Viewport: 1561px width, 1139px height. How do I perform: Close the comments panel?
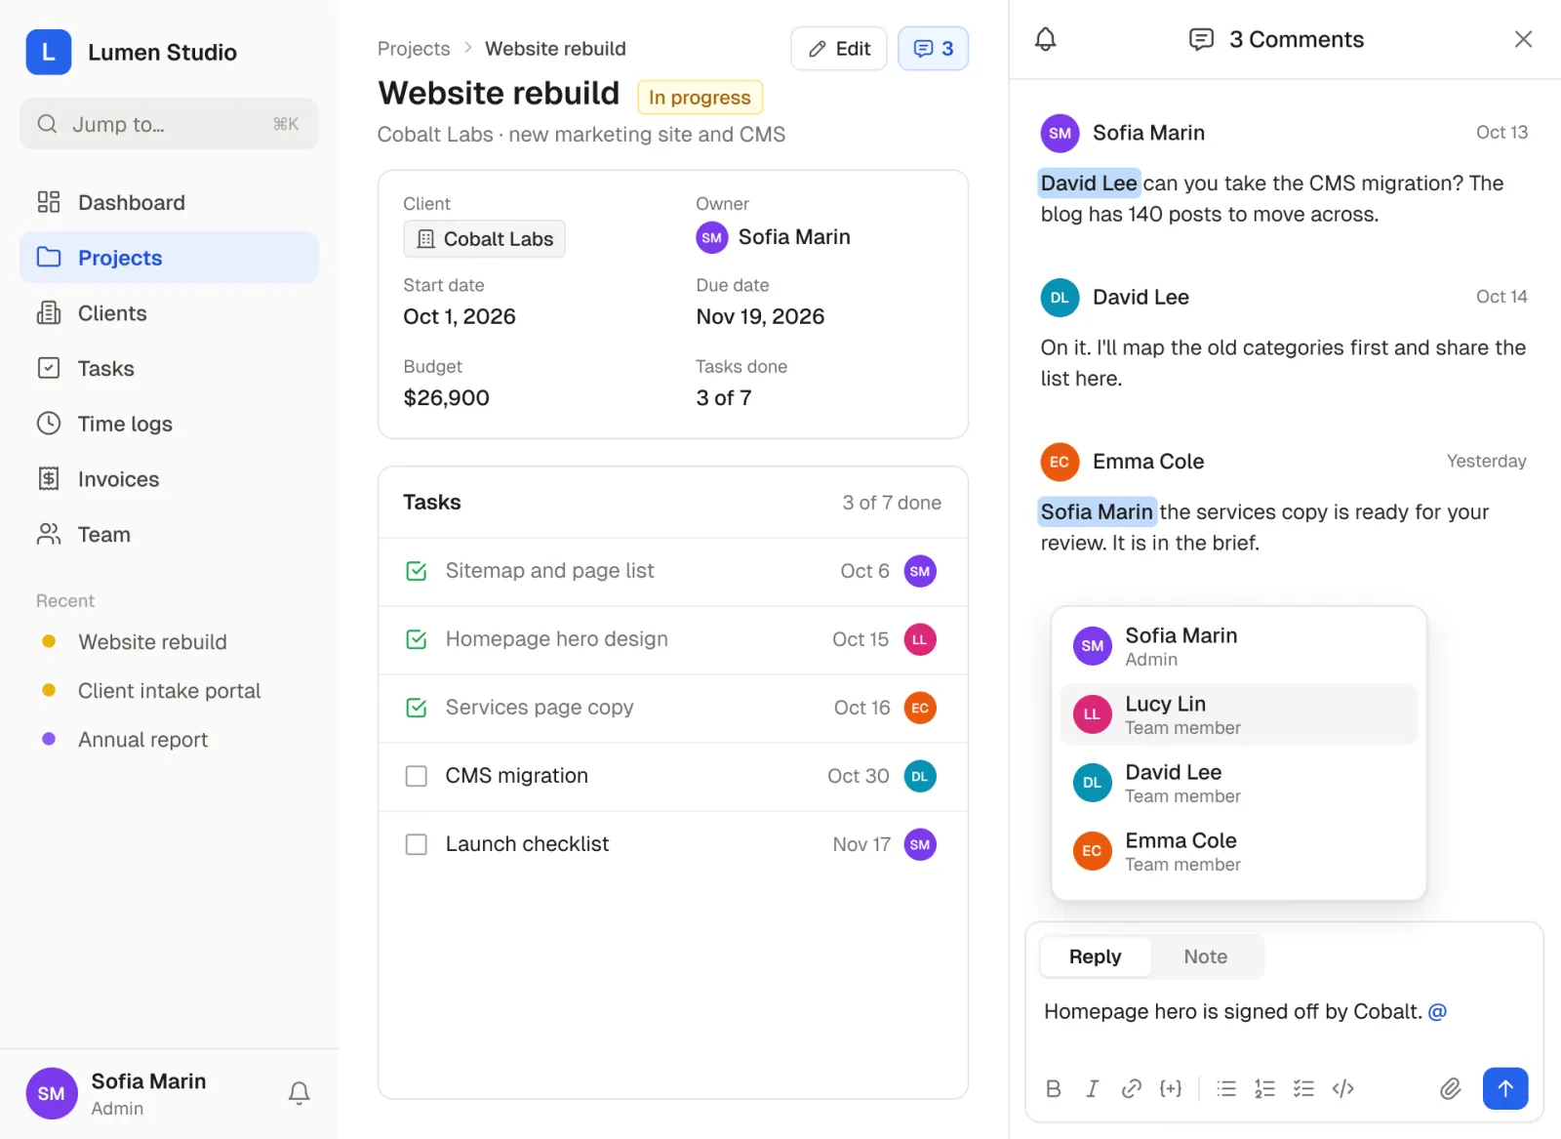pyautogui.click(x=1523, y=39)
